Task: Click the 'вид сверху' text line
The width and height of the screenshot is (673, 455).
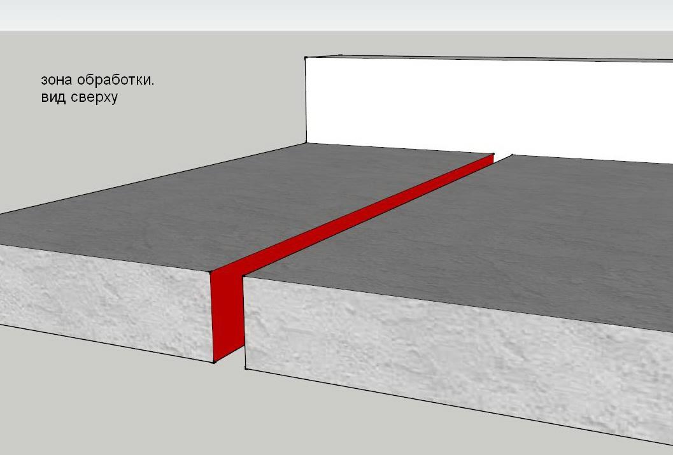Action: coord(80,97)
